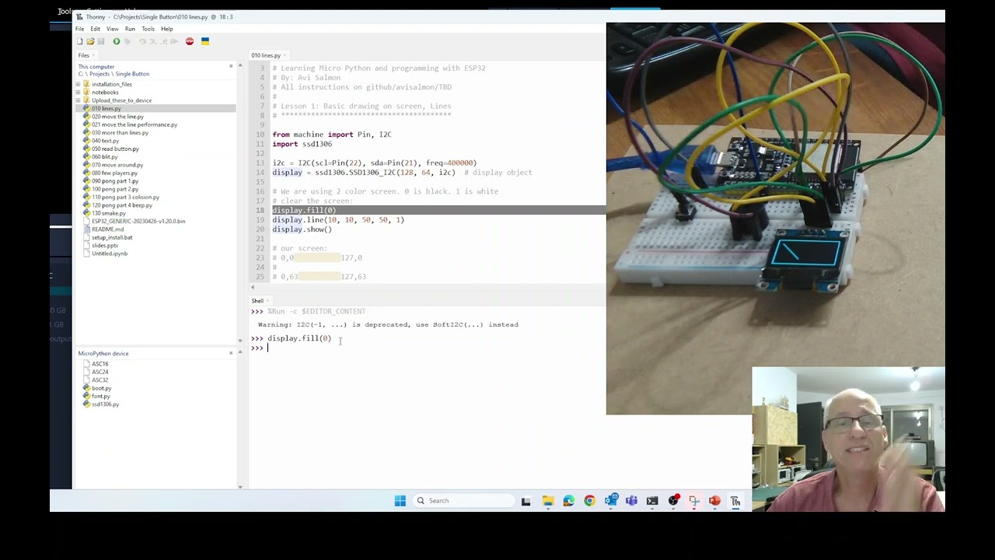This screenshot has height=560, width=995.
Task: Click the Debug bug icon in toolbar
Action: tap(127, 41)
